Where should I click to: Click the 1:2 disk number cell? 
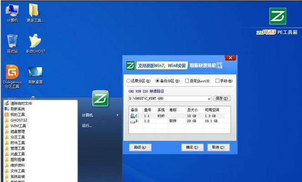(x=147, y=121)
